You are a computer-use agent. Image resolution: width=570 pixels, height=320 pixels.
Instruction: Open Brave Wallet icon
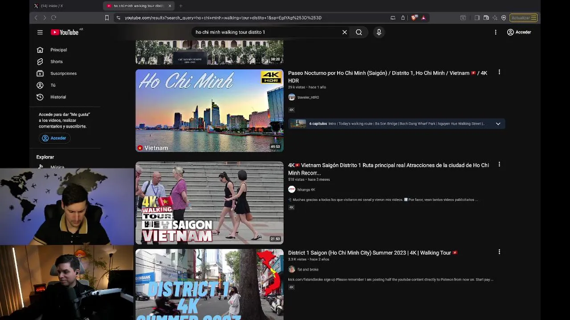tap(486, 18)
